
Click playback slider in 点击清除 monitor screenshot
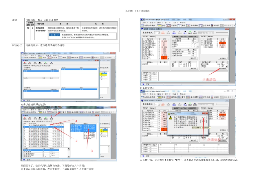tap(222, 33)
